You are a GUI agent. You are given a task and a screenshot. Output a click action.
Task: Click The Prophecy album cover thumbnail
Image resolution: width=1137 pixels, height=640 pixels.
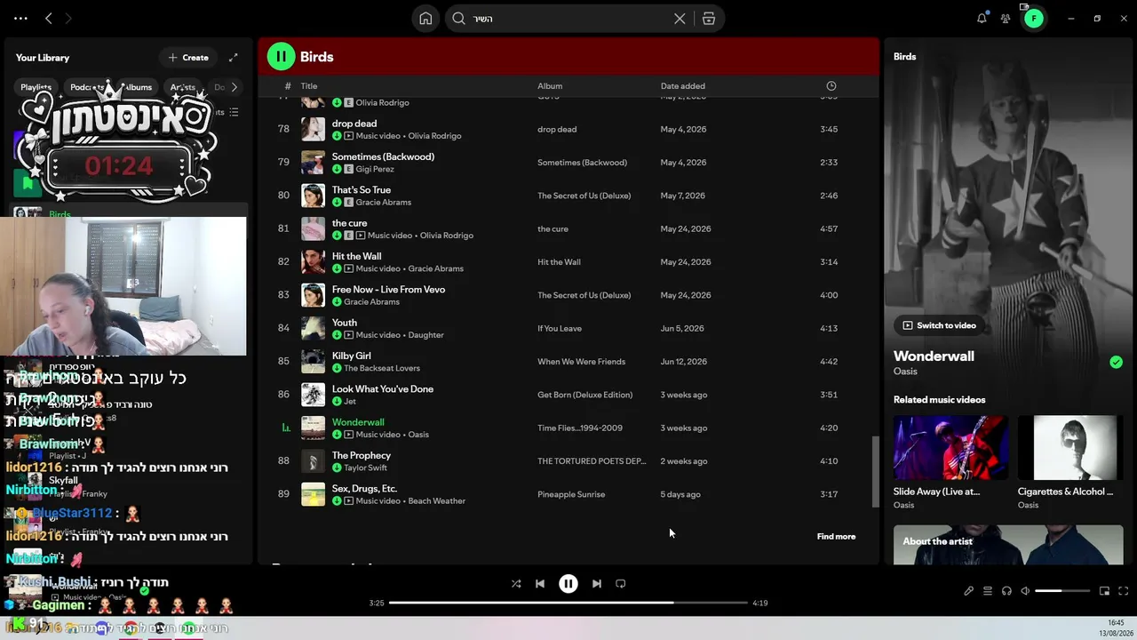[x=313, y=461]
